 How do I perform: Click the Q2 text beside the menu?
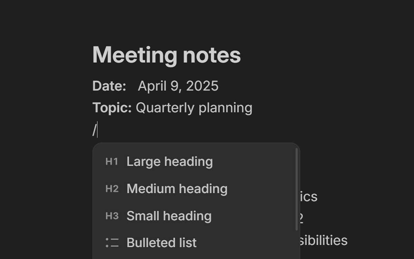click(300, 217)
